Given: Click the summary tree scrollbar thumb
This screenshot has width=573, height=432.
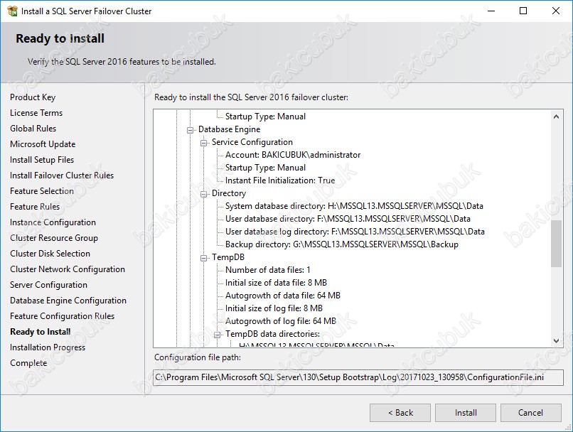Looking at the screenshot, I should click(556, 244).
